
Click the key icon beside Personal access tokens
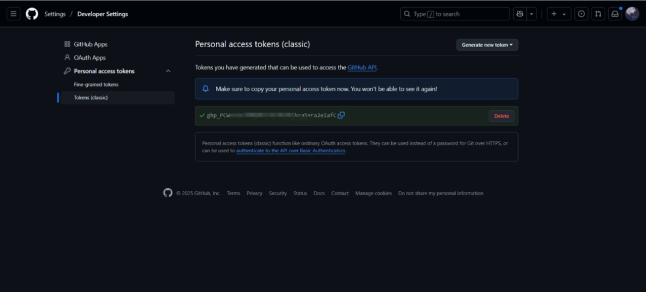click(x=67, y=71)
